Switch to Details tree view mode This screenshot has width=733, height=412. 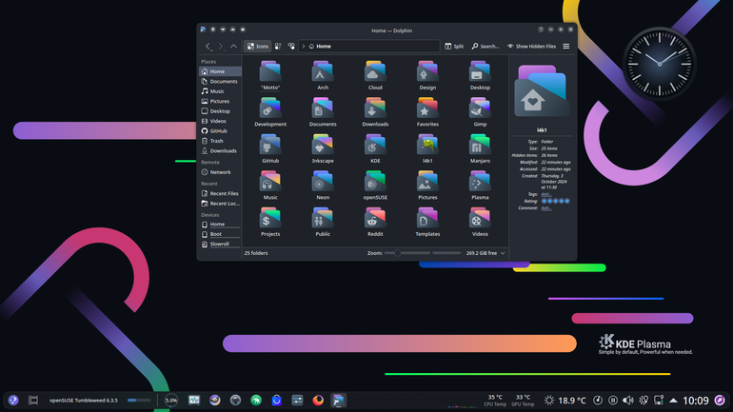click(x=291, y=47)
